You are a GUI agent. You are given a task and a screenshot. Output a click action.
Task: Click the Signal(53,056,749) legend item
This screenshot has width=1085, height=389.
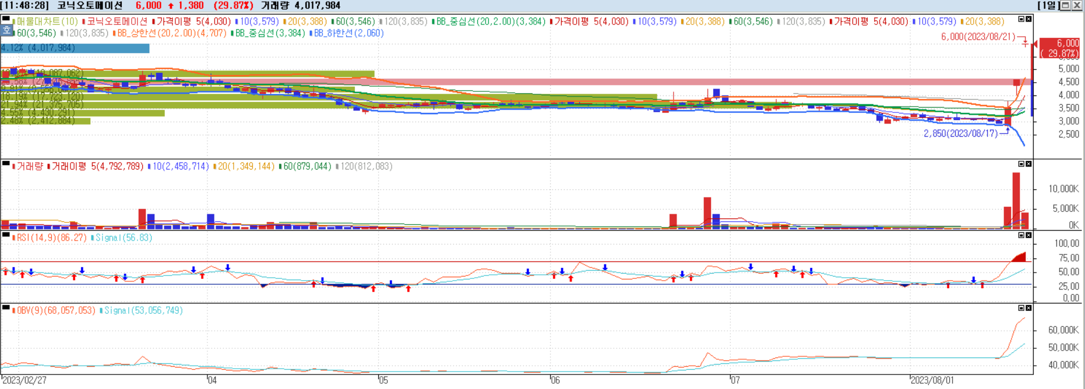[x=142, y=311]
